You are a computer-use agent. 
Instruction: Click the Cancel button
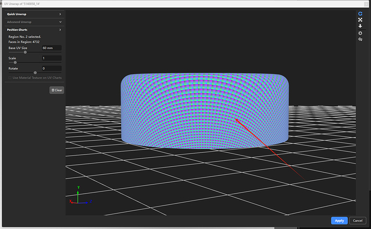(358, 220)
